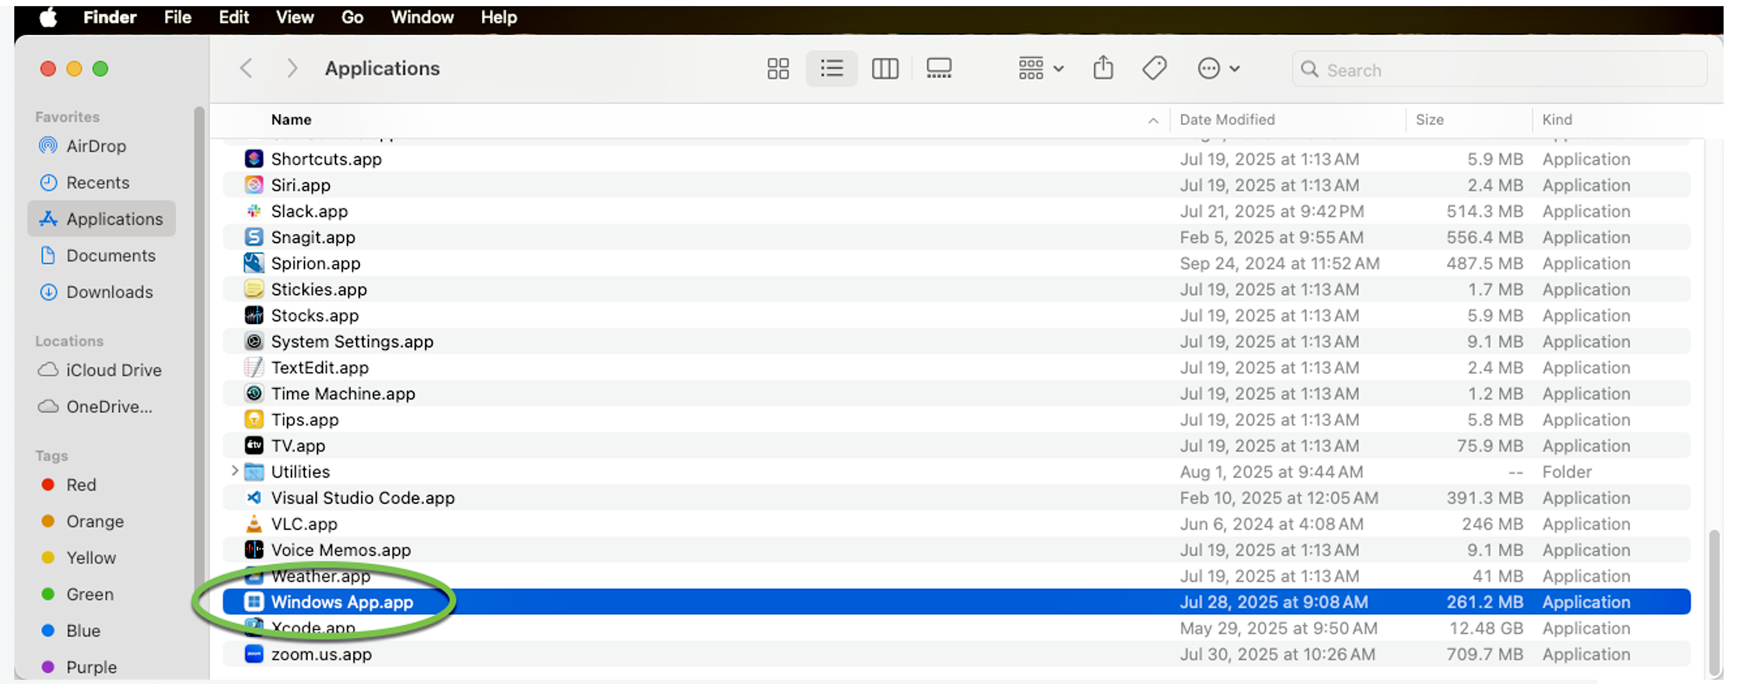Select the Stocks.app icon

pyautogui.click(x=254, y=315)
